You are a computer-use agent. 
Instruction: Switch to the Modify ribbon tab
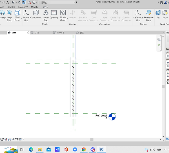(x=34, y=7)
